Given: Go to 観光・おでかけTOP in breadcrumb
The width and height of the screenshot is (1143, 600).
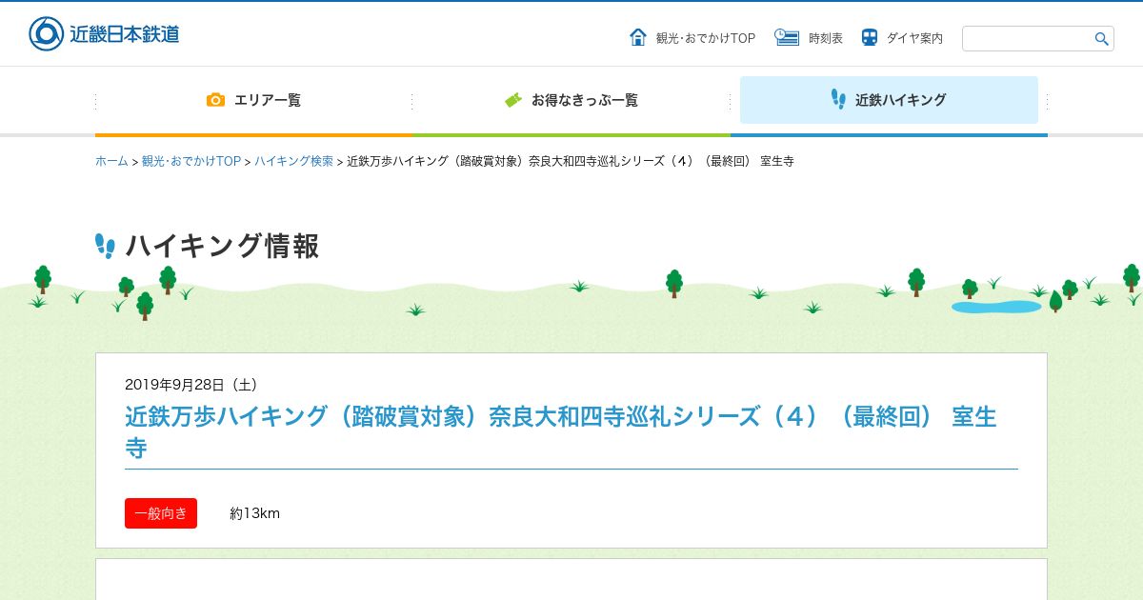Looking at the screenshot, I should (x=191, y=161).
